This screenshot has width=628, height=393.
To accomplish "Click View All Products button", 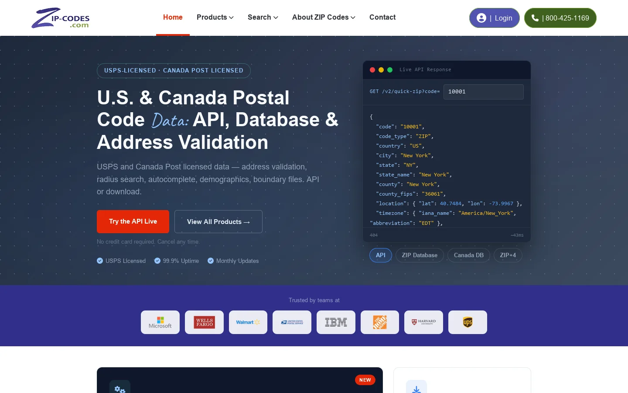I will 218,222.
